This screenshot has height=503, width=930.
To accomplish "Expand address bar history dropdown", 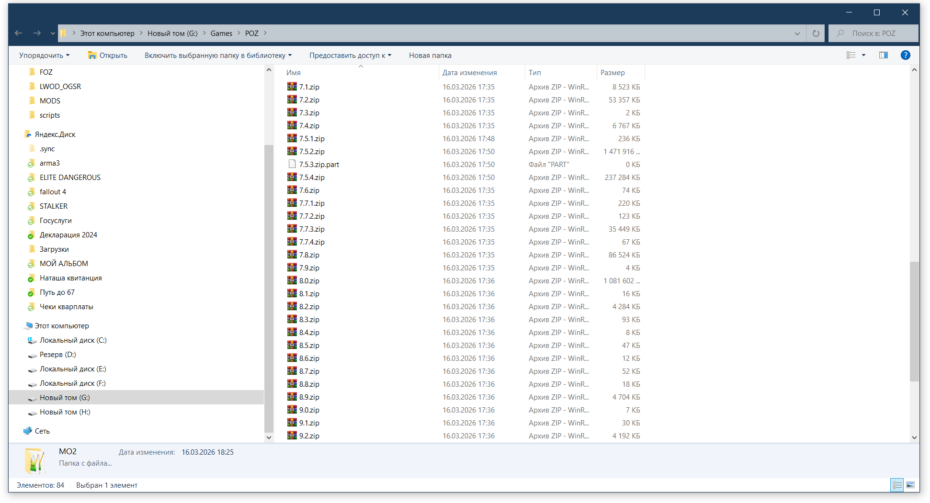I will 797,34.
